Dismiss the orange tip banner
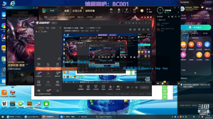This screenshot has height=119, width=213. point(76,69)
